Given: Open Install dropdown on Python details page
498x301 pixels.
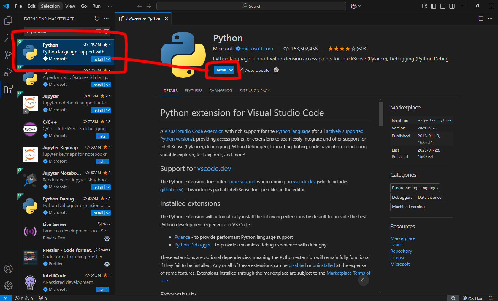Looking at the screenshot, I should pyautogui.click(x=231, y=70).
